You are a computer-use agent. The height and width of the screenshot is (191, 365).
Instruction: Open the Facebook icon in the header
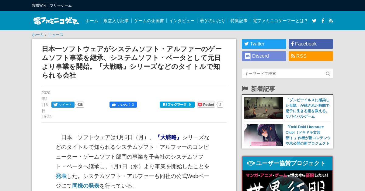323,21
